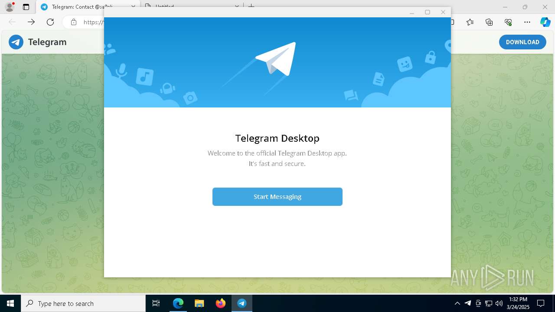Open Edge Browser essentials heart icon
The height and width of the screenshot is (312, 555).
coord(508,22)
